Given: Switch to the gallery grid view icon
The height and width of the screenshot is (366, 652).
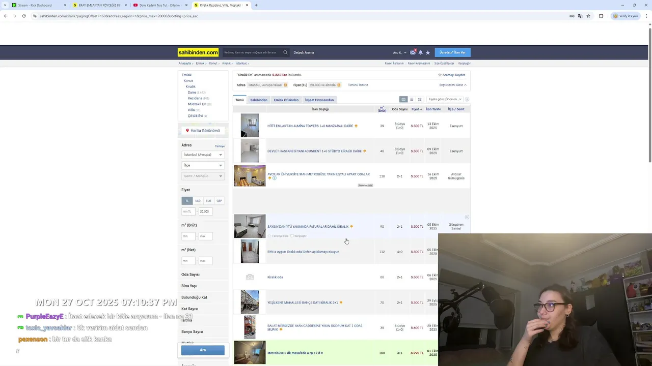Looking at the screenshot, I should 420,99.
